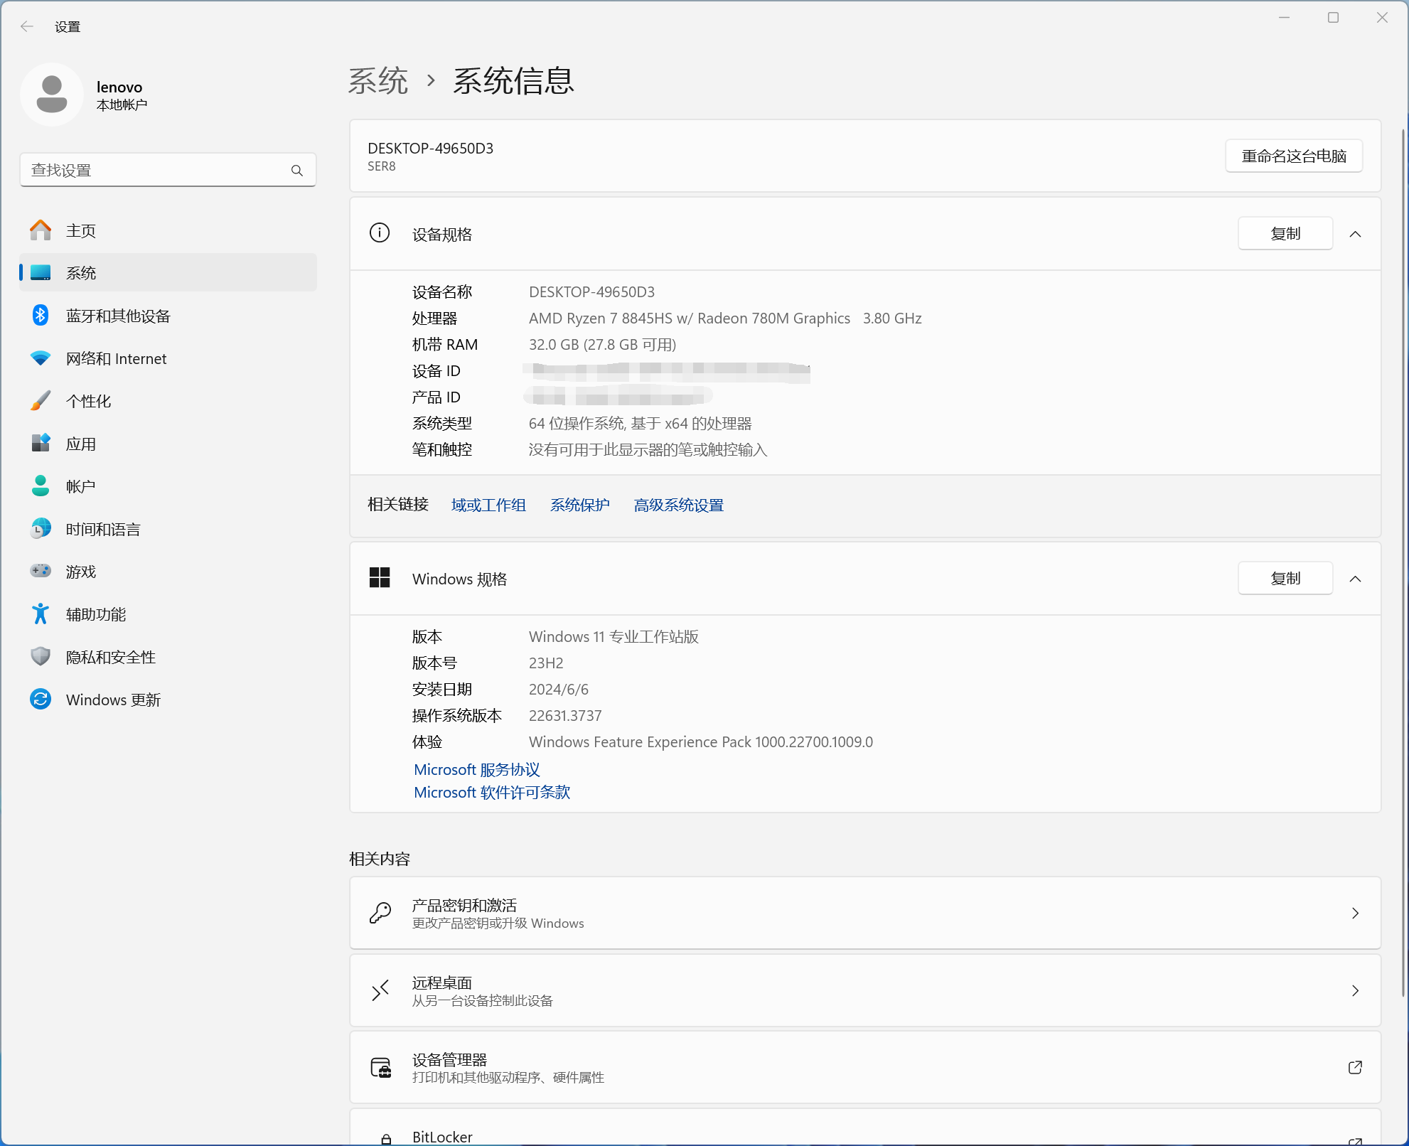Image resolution: width=1409 pixels, height=1146 pixels.
Task: Click the Apps icon in sidebar
Action: point(41,444)
